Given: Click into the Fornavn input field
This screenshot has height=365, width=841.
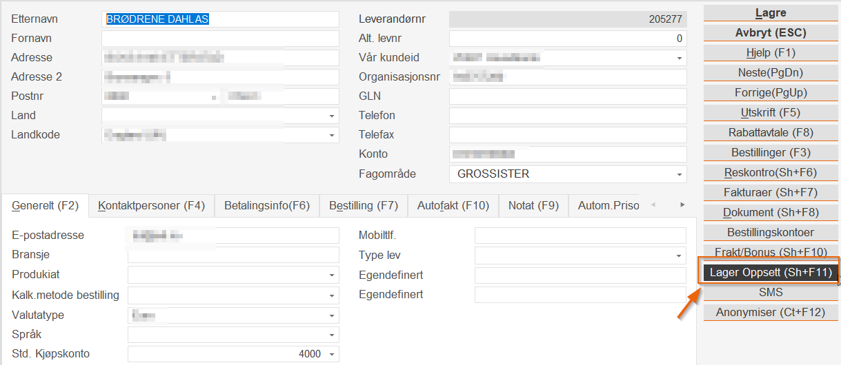Looking at the screenshot, I should (220, 39).
